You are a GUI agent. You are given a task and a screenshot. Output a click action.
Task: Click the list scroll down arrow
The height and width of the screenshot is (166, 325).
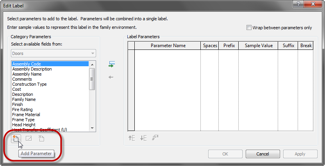click(x=92, y=128)
